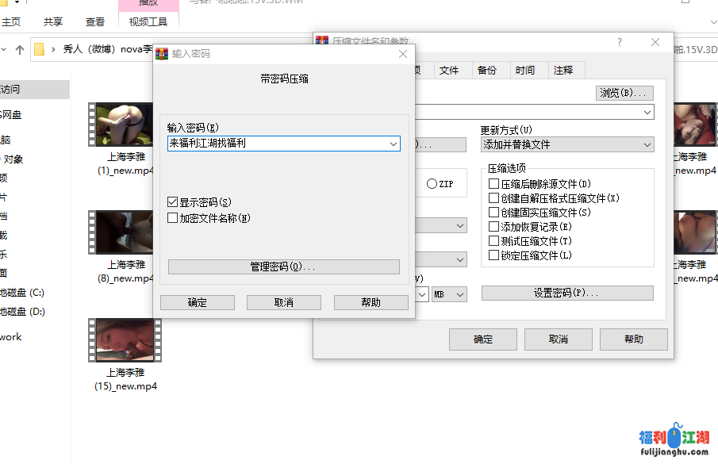
Task: Tick the 锁定压缩文件 checkbox
Action: 494,255
